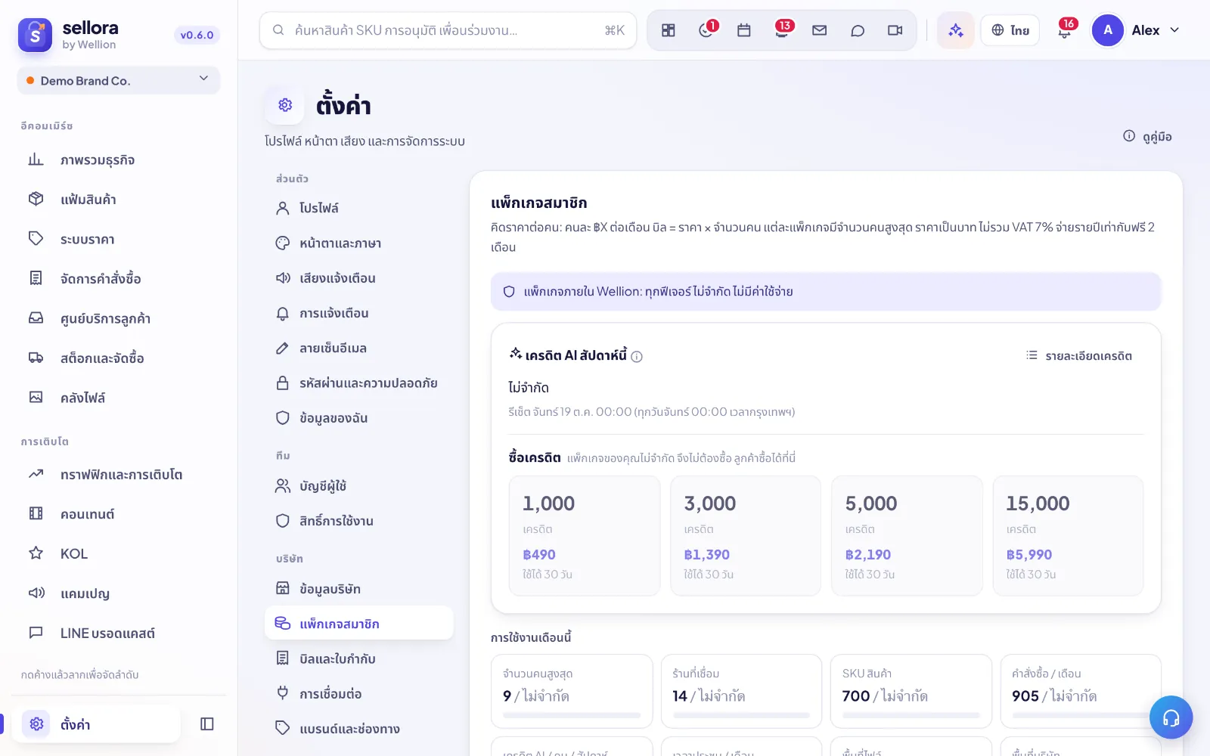Click the settings gear beside ตั้งค่า heading
The height and width of the screenshot is (756, 1210).
[x=285, y=105]
